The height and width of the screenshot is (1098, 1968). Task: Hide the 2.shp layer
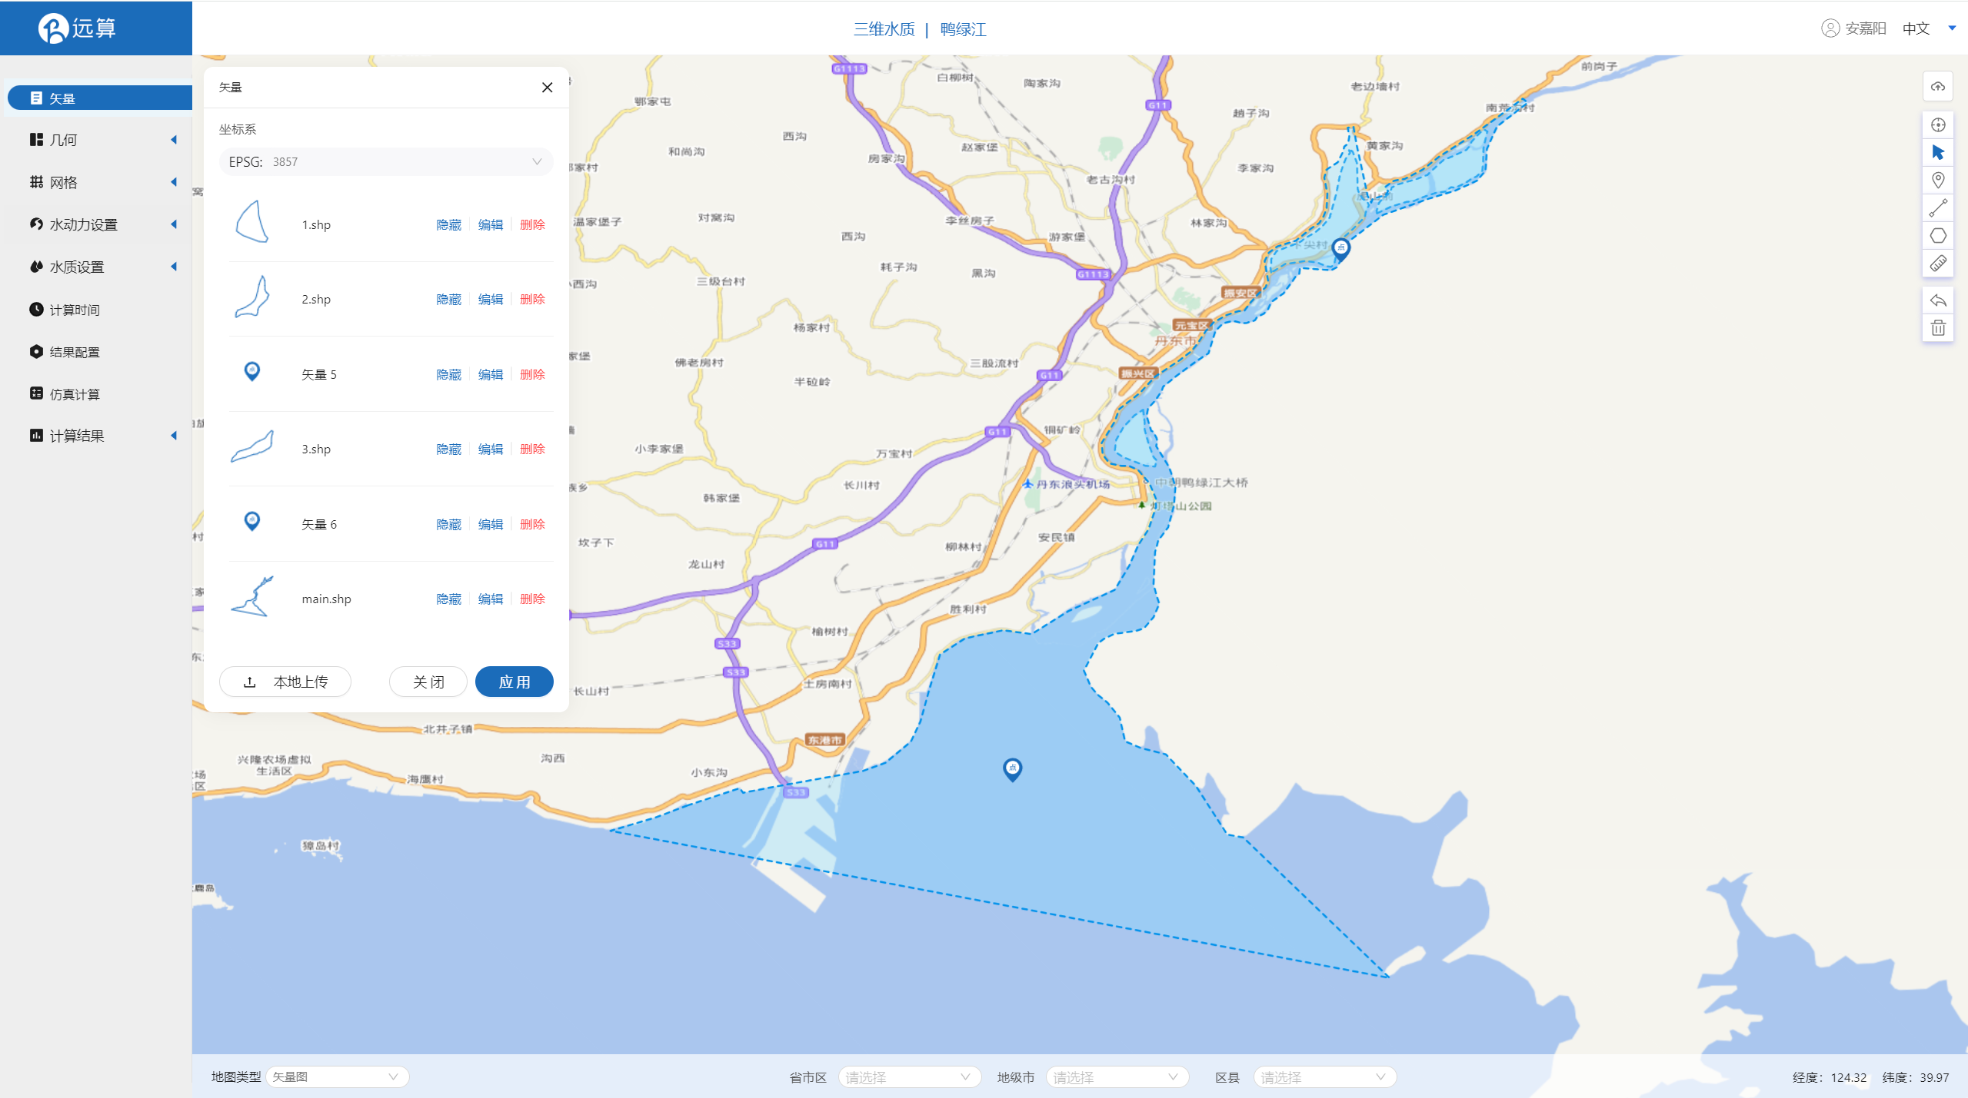point(448,299)
